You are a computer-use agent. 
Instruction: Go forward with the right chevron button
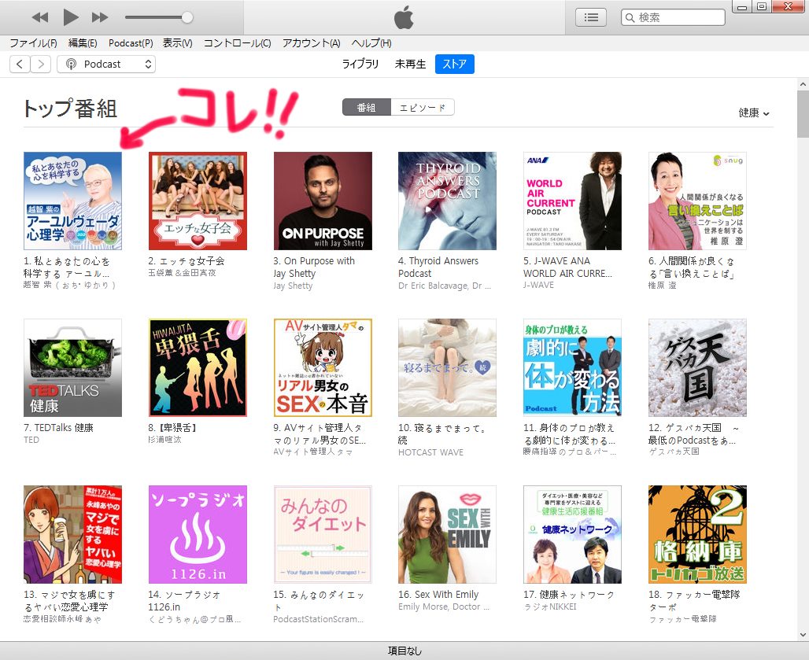[x=41, y=64]
